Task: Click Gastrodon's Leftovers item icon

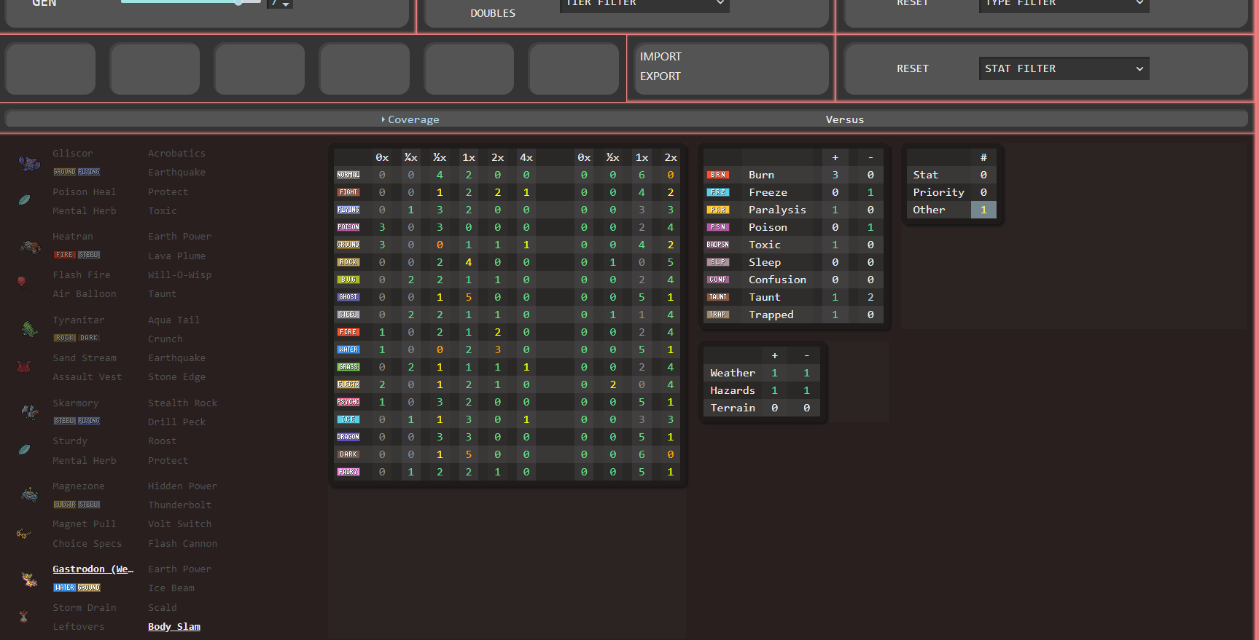Action: pyautogui.click(x=23, y=617)
